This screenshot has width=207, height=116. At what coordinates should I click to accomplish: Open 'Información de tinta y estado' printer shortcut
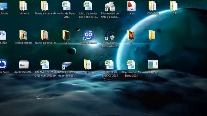[x=110, y=6]
